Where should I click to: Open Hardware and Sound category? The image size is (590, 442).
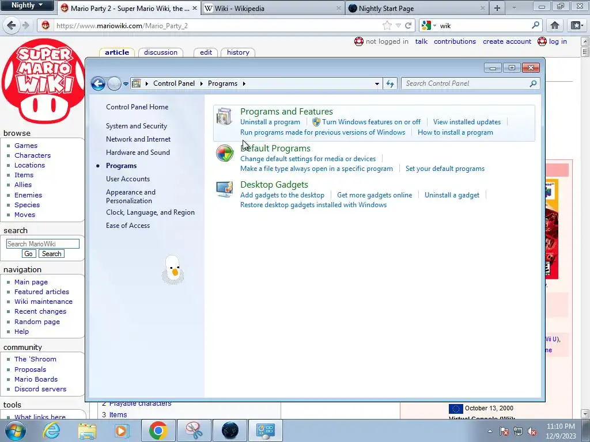pyautogui.click(x=138, y=152)
